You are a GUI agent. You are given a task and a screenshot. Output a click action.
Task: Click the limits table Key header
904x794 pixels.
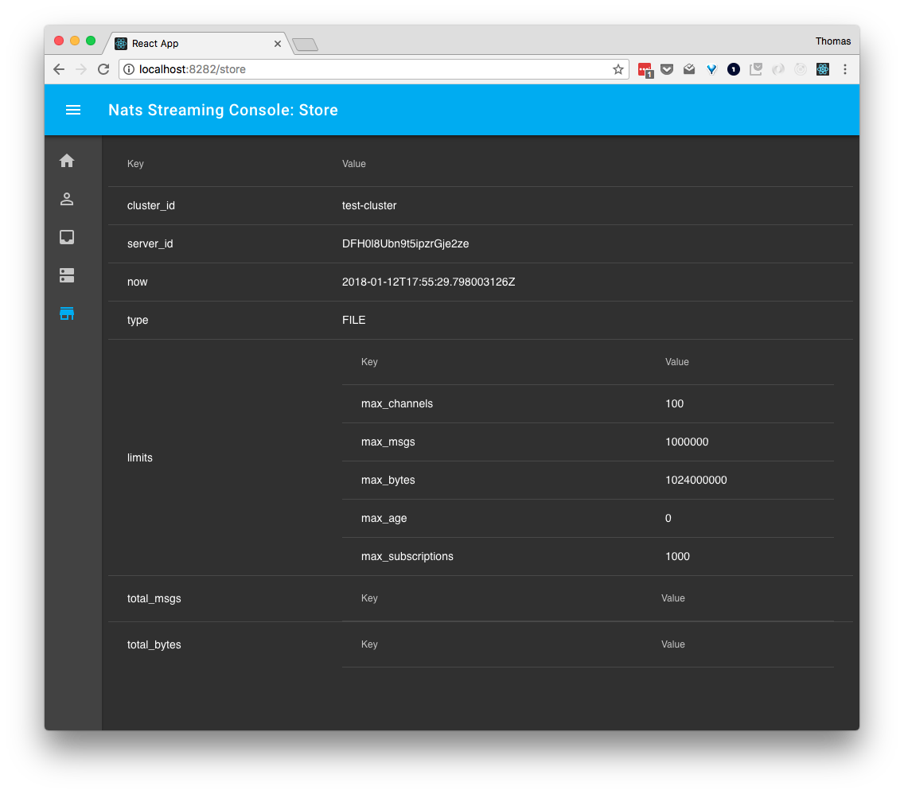(369, 362)
